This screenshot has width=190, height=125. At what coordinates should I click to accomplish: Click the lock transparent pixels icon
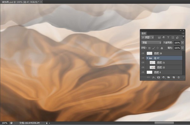149,48
